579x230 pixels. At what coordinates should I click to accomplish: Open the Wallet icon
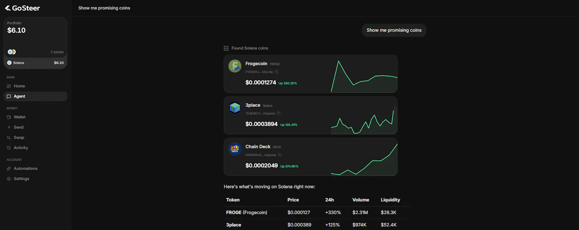tap(9, 117)
